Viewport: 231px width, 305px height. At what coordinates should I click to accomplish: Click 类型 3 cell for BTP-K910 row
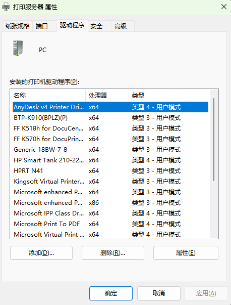[156, 118]
